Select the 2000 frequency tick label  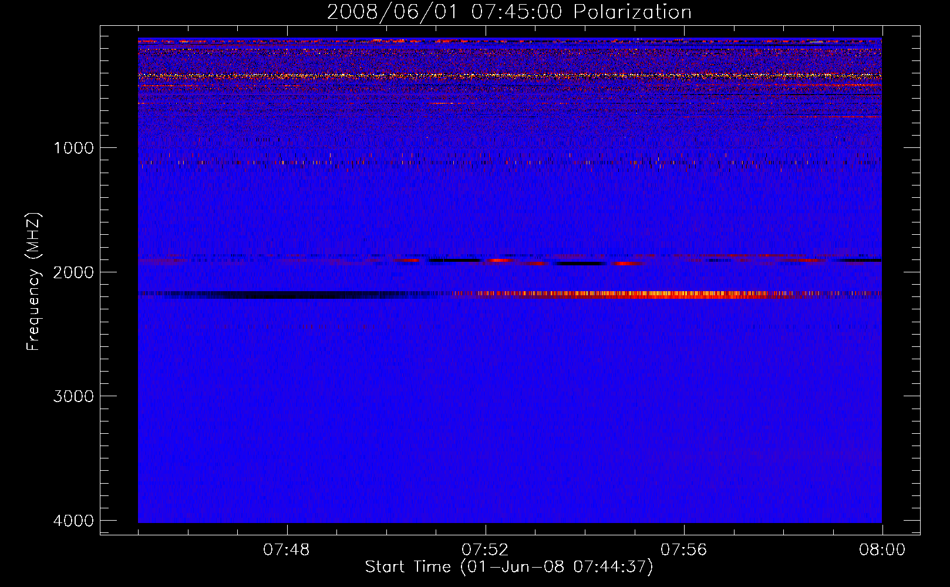click(73, 272)
